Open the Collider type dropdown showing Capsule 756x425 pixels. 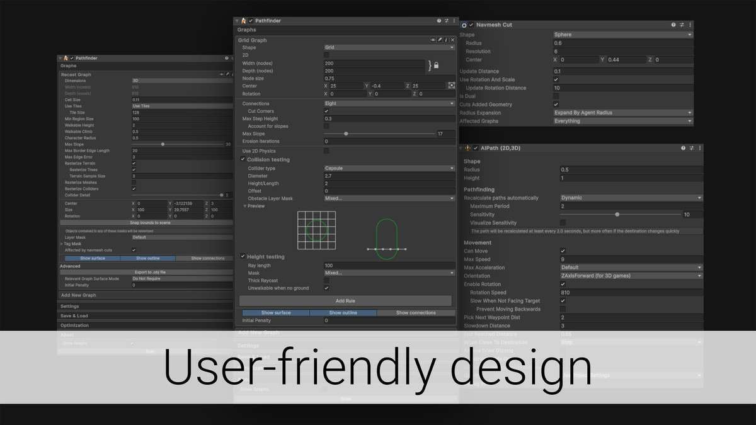[389, 168]
